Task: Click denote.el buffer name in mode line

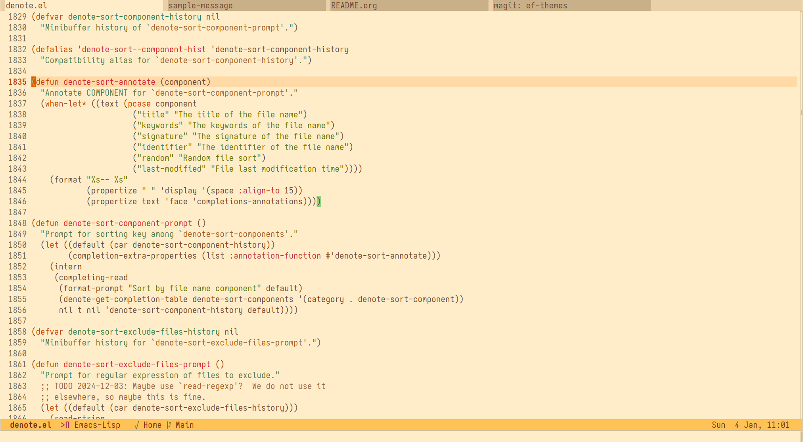Action: point(31,425)
